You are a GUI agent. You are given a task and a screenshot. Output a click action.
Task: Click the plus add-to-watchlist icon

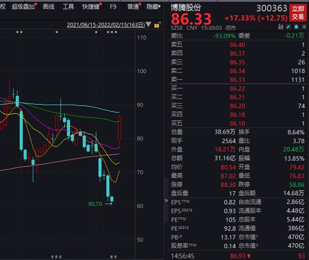click(x=304, y=27)
